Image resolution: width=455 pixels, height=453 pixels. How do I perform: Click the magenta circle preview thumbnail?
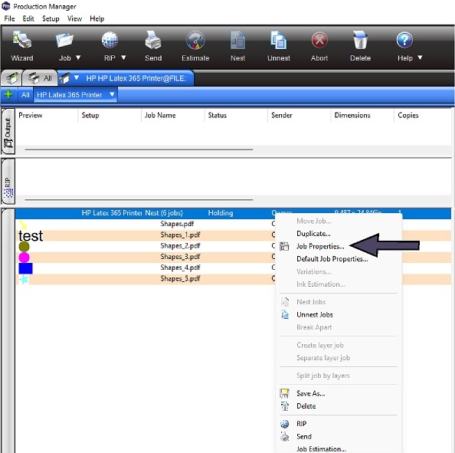tap(24, 258)
